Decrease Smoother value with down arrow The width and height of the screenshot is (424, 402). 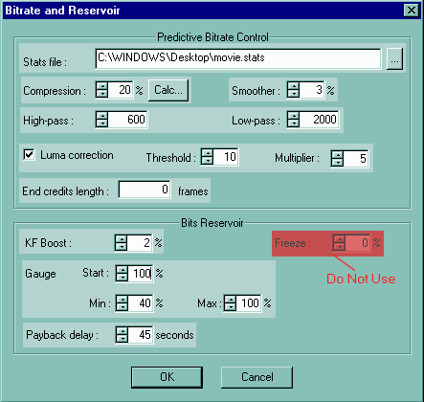(293, 94)
